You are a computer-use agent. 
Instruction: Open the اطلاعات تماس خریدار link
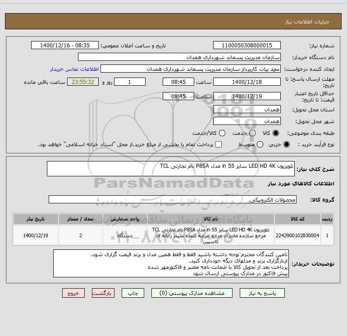[x=74, y=69]
